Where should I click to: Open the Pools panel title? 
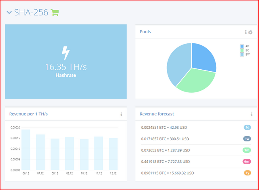point(145,32)
